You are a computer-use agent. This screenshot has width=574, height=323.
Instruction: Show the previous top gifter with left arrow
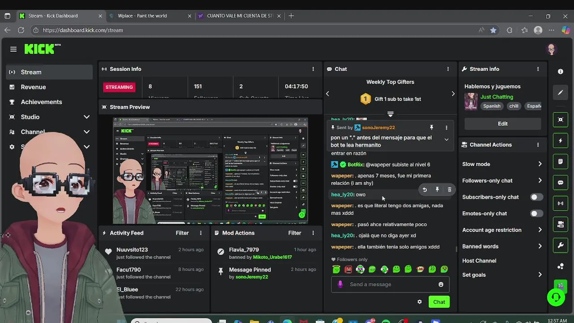327,94
